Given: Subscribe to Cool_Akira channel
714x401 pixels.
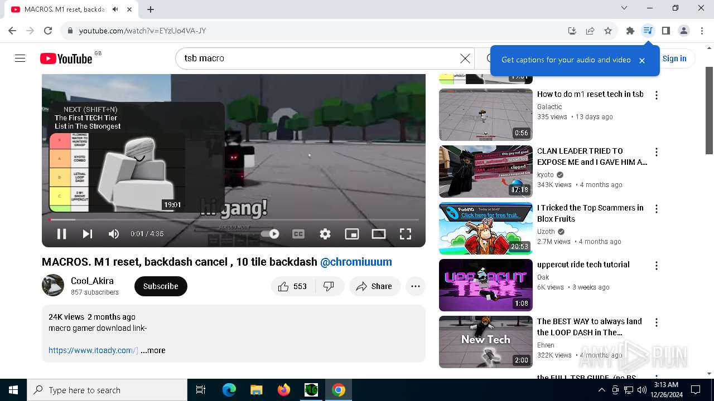Looking at the screenshot, I should point(161,286).
